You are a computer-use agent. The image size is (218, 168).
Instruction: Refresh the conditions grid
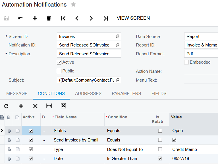click(6, 106)
